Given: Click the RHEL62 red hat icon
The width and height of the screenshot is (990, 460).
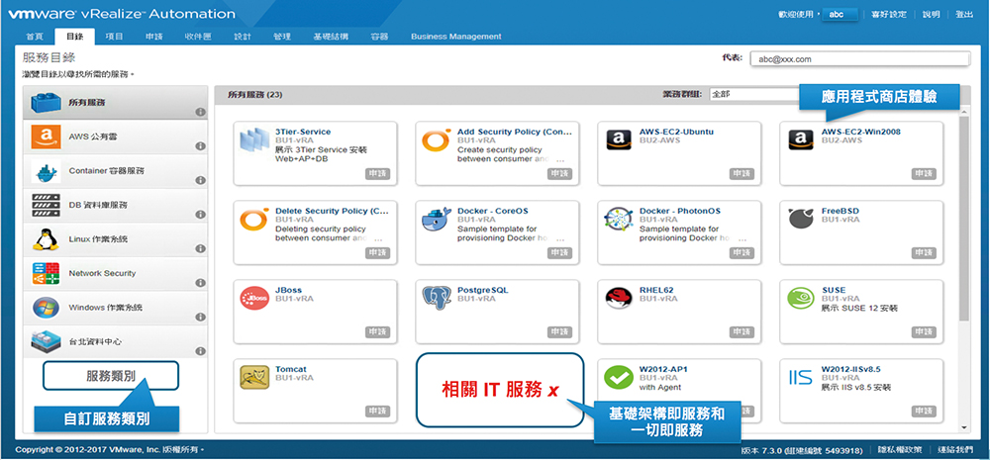Looking at the screenshot, I should click(x=619, y=297).
